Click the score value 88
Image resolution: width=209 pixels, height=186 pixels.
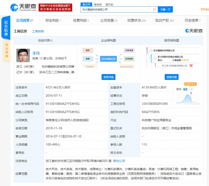[x=185, y=89]
